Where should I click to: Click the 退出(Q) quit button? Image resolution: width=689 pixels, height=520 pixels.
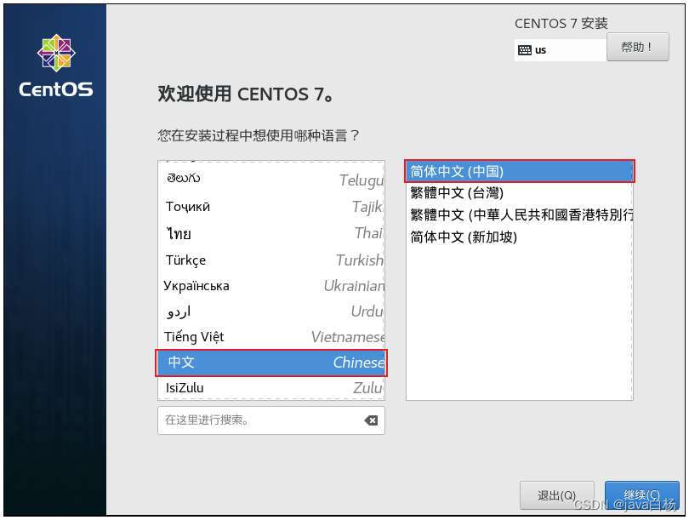(557, 495)
